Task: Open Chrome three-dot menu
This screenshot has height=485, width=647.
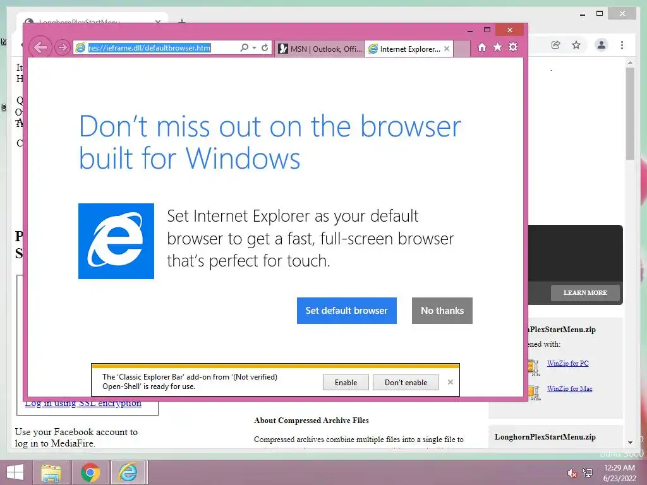Action: pos(622,45)
